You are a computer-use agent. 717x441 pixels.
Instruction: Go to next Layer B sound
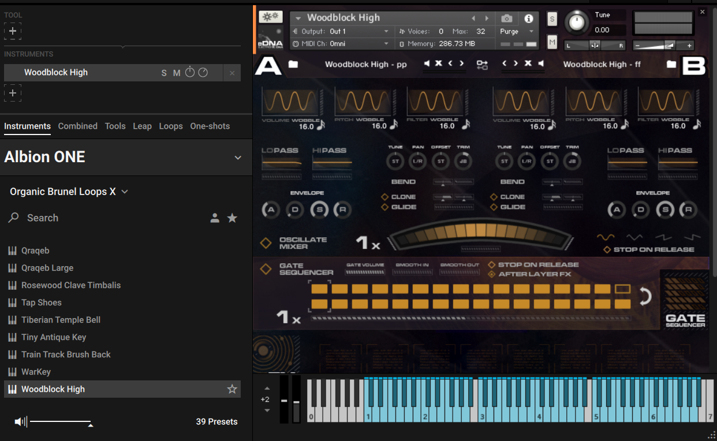(x=516, y=63)
